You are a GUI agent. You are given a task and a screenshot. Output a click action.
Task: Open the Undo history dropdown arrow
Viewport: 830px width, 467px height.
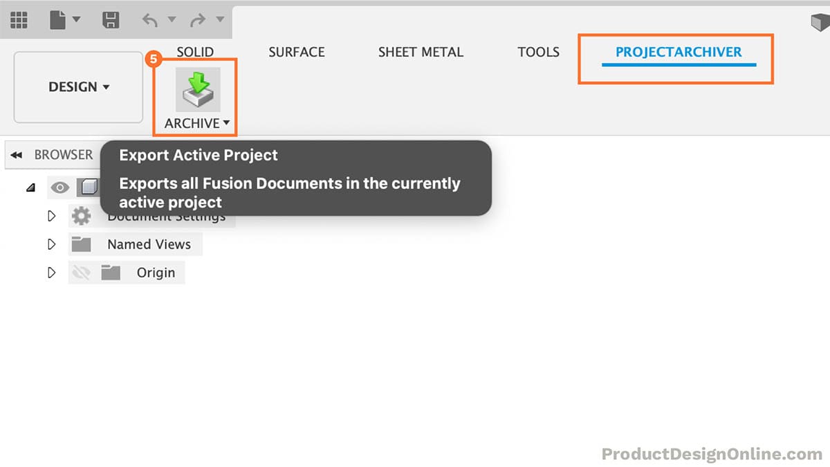172,20
